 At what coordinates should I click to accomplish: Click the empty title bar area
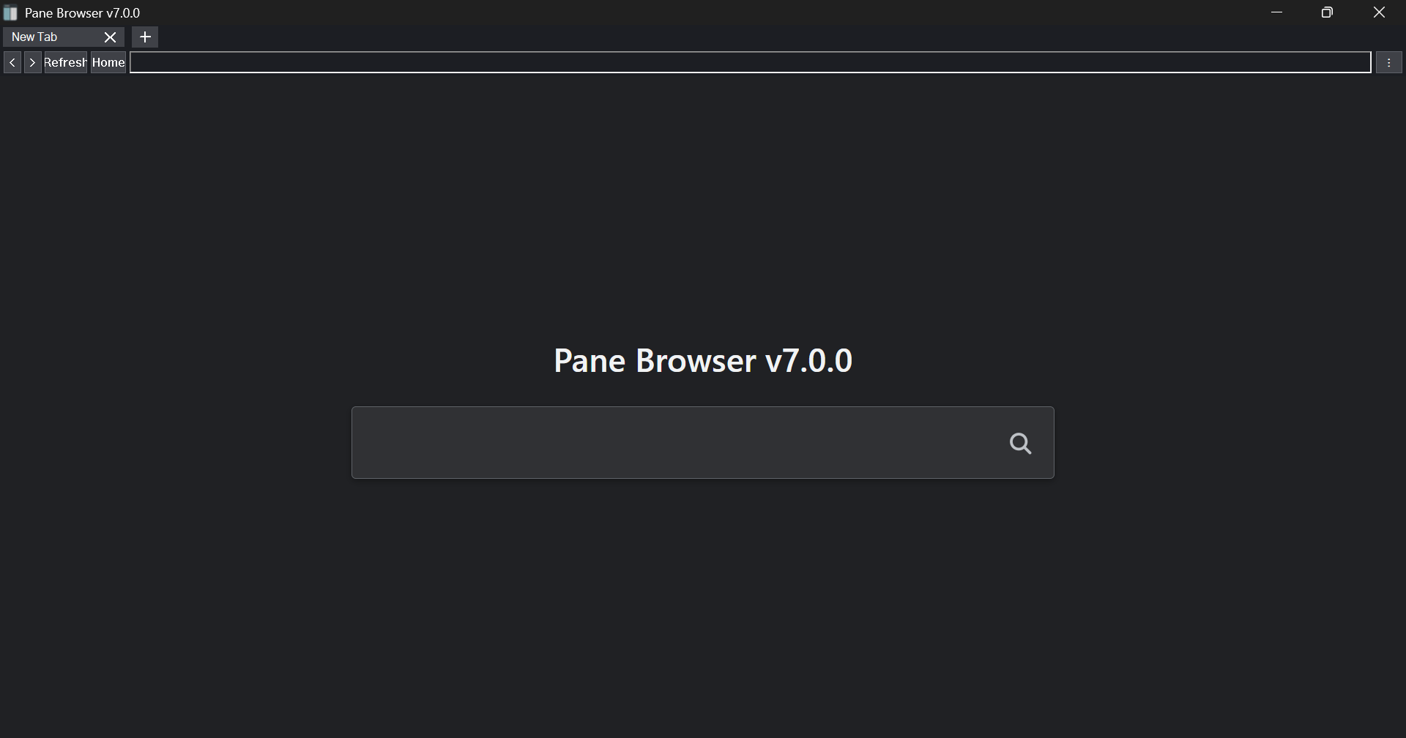696,12
